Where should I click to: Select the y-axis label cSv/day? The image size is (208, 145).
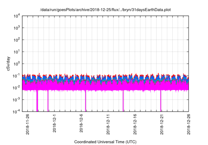(8, 64)
